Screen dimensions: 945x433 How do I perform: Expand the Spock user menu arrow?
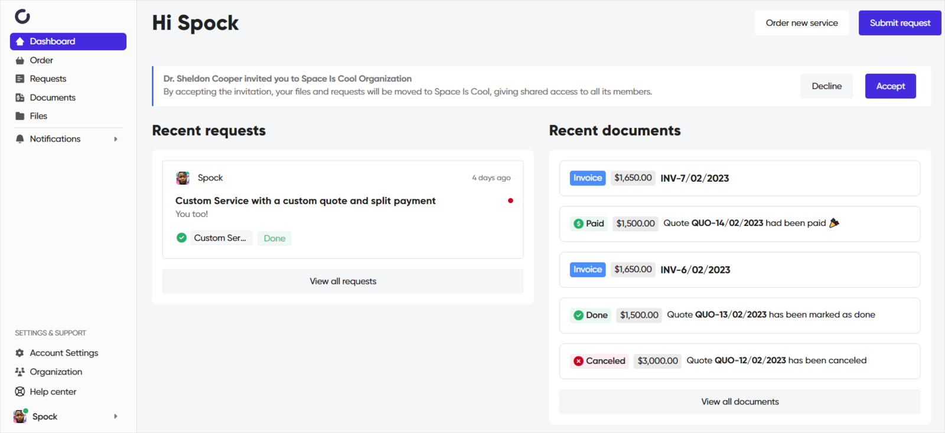coord(116,416)
